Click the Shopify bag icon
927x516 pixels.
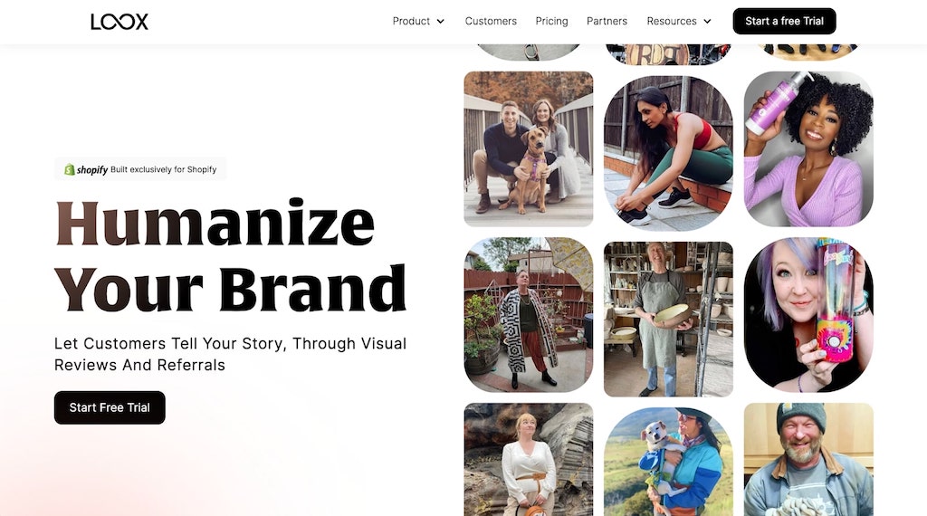(69, 169)
